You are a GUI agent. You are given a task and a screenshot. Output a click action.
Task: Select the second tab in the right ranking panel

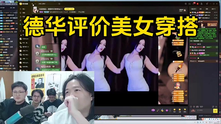pyautogui.click(x=200, y=9)
